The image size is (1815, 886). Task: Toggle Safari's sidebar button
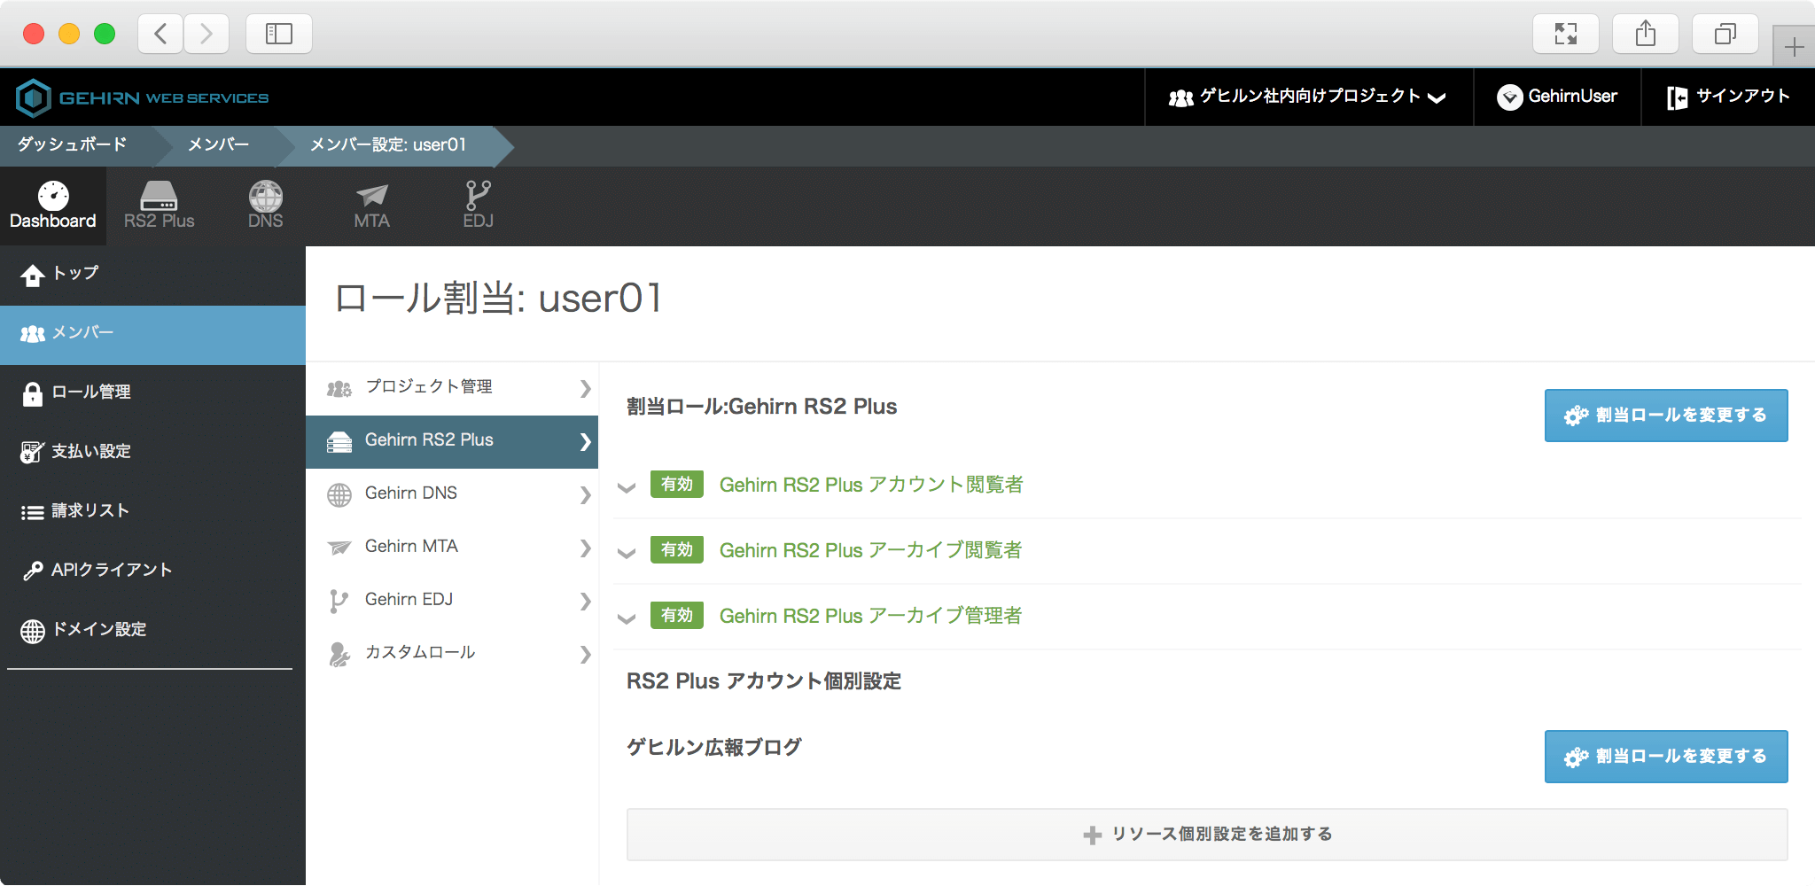[278, 35]
